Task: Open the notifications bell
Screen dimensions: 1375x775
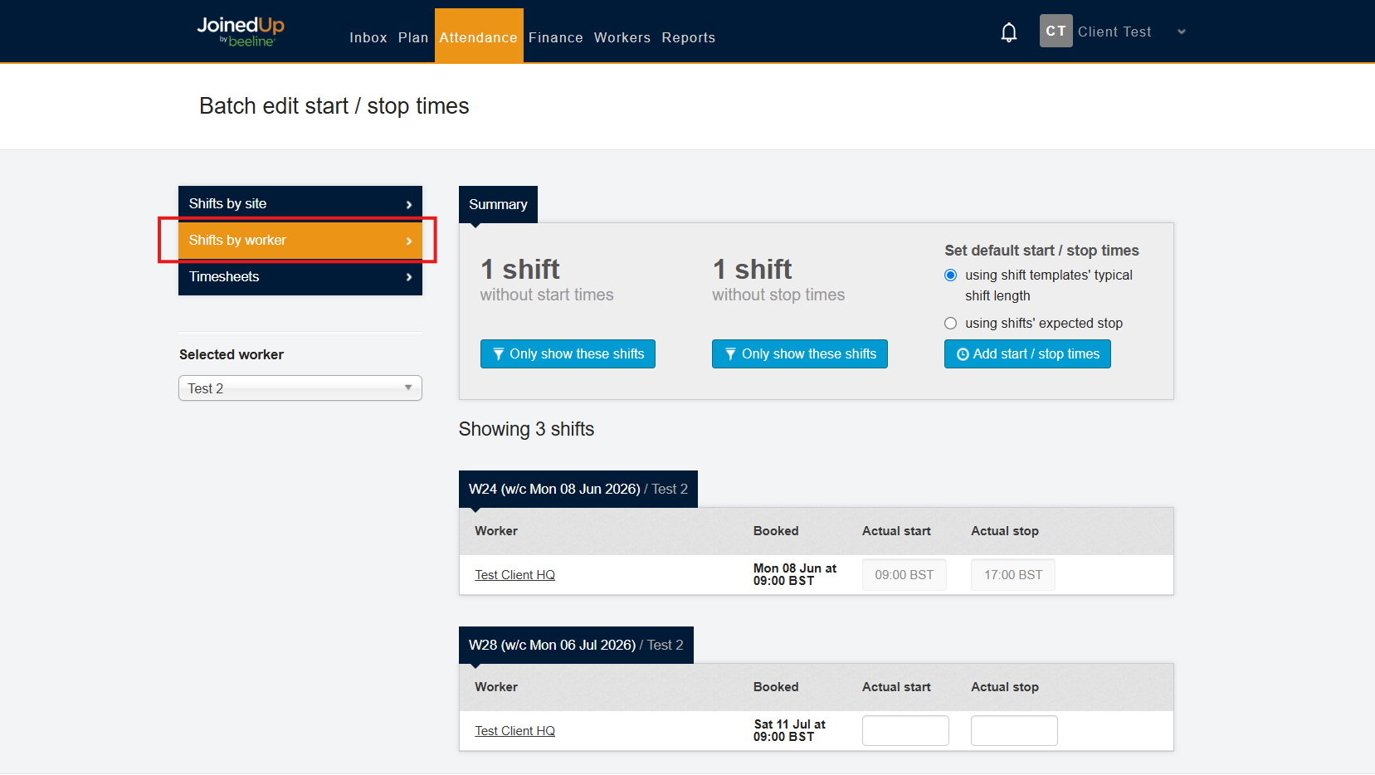Action: point(1008,32)
